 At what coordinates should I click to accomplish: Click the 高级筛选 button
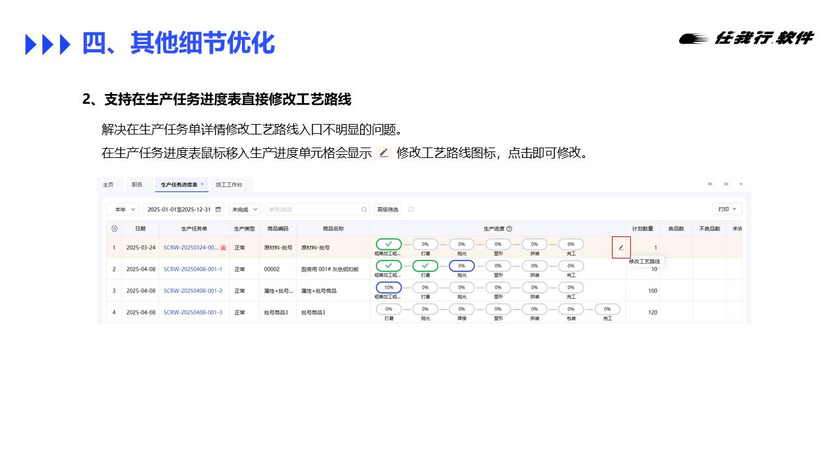click(x=387, y=210)
